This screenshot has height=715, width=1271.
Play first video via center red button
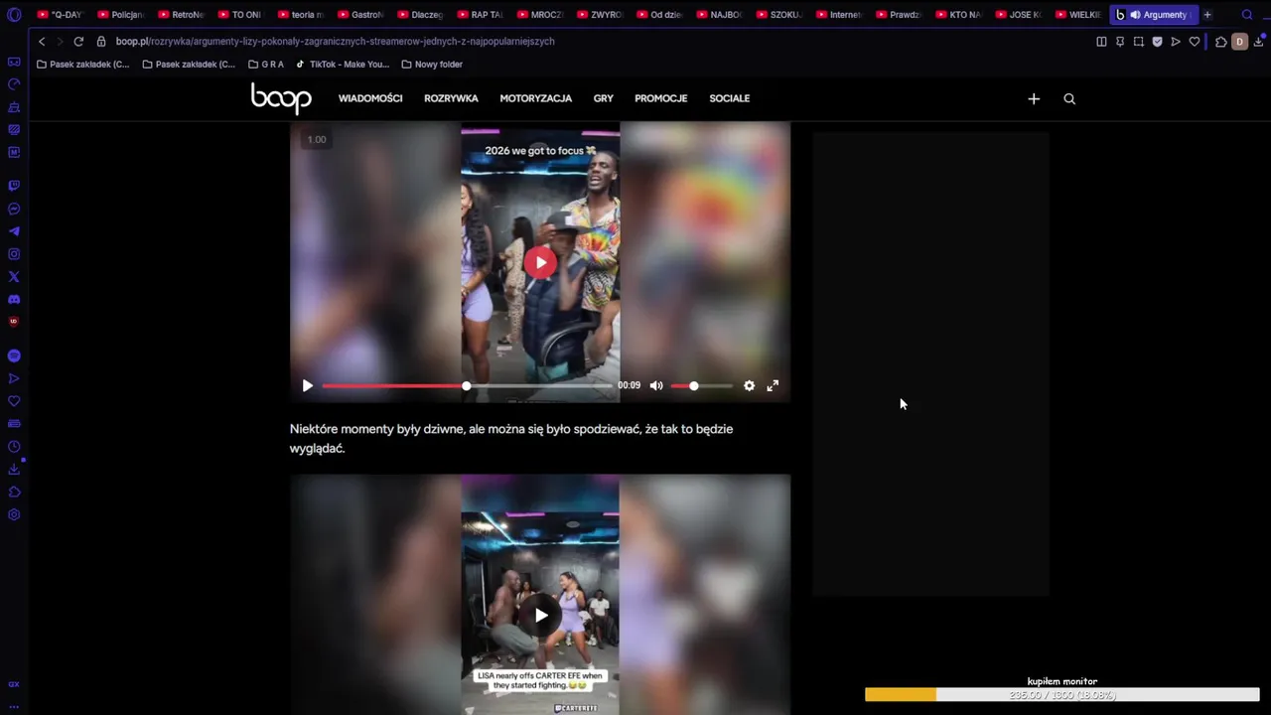coord(540,262)
